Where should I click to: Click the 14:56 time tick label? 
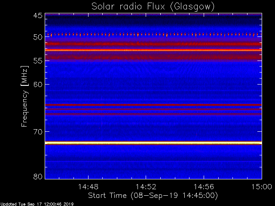pyautogui.click(x=204, y=187)
